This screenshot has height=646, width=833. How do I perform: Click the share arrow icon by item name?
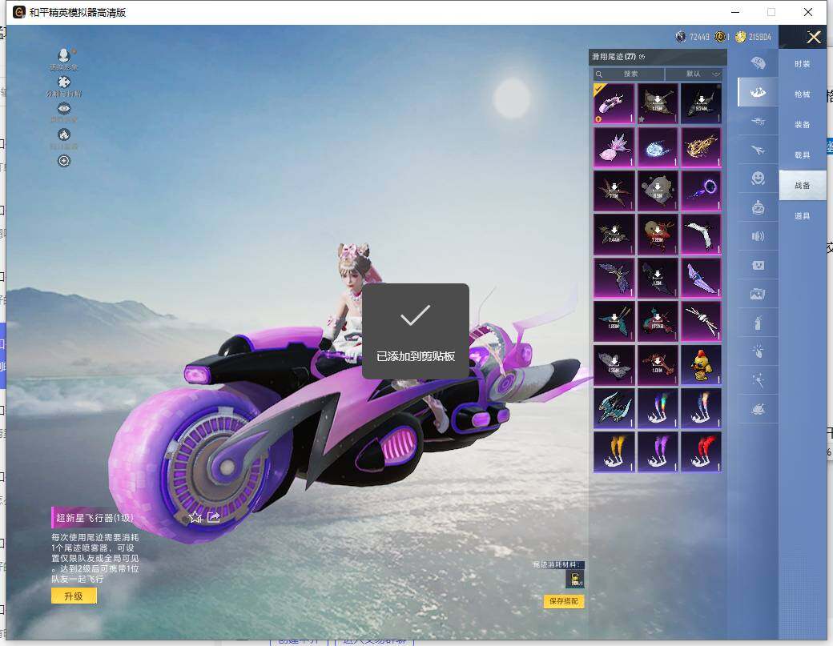[x=214, y=516]
